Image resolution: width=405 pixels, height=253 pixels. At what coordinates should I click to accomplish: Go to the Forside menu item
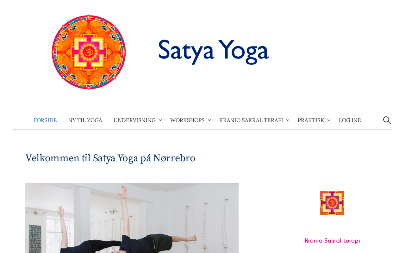click(x=45, y=120)
